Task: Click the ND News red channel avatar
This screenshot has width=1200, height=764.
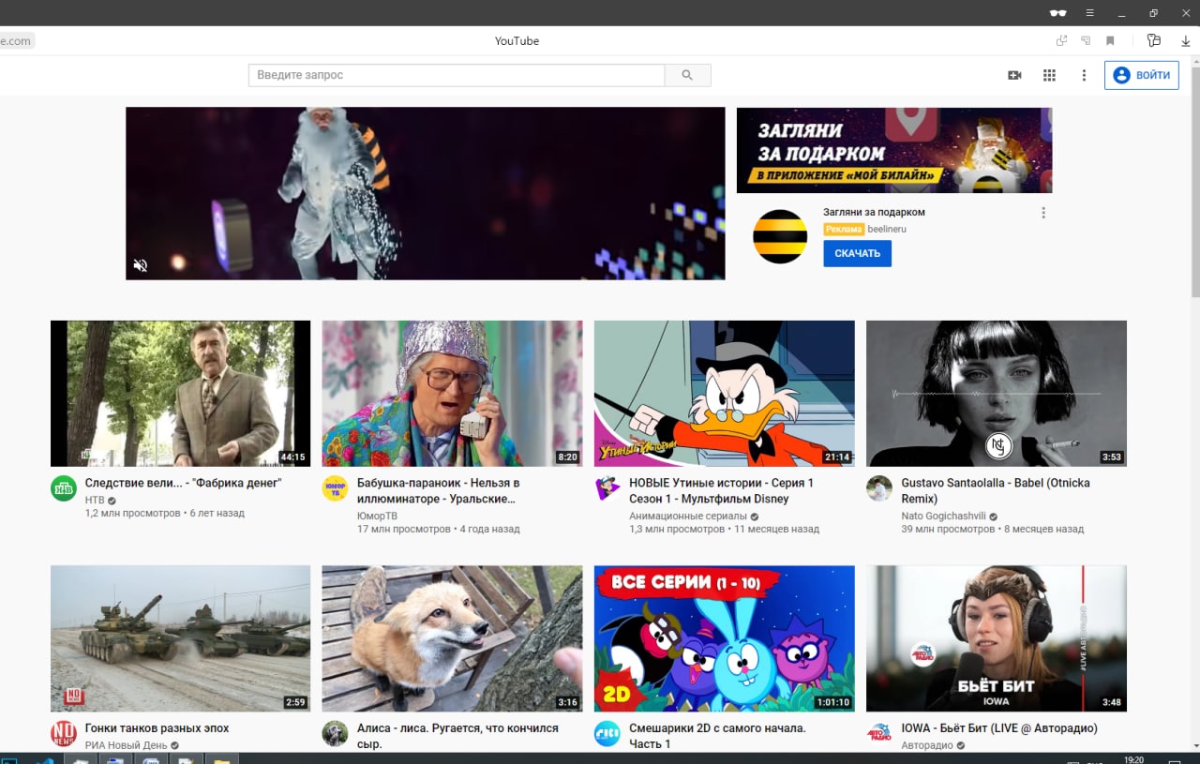Action: [x=64, y=733]
